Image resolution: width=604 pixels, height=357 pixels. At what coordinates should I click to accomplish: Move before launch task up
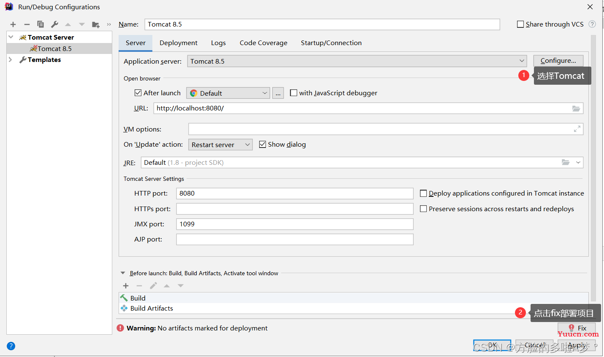167,286
